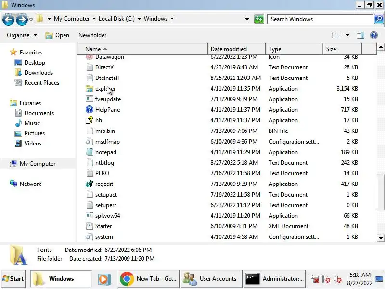Refresh the folder with the green arrows button
Screen dimensions: 385x289
(259, 19)
